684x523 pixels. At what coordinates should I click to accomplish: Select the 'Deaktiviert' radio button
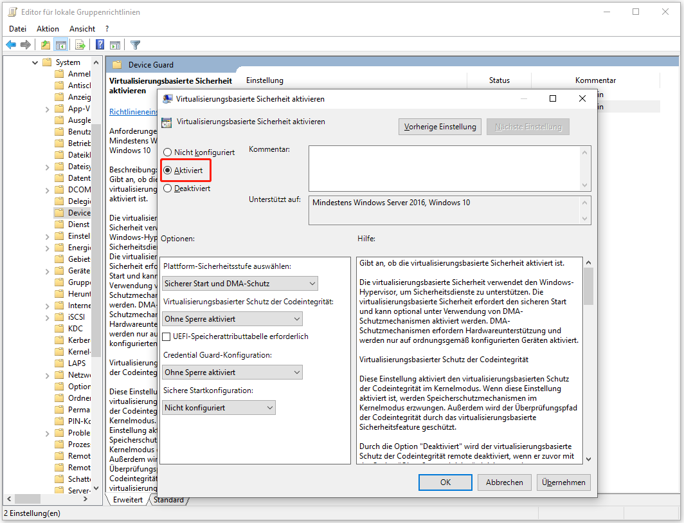(x=168, y=188)
